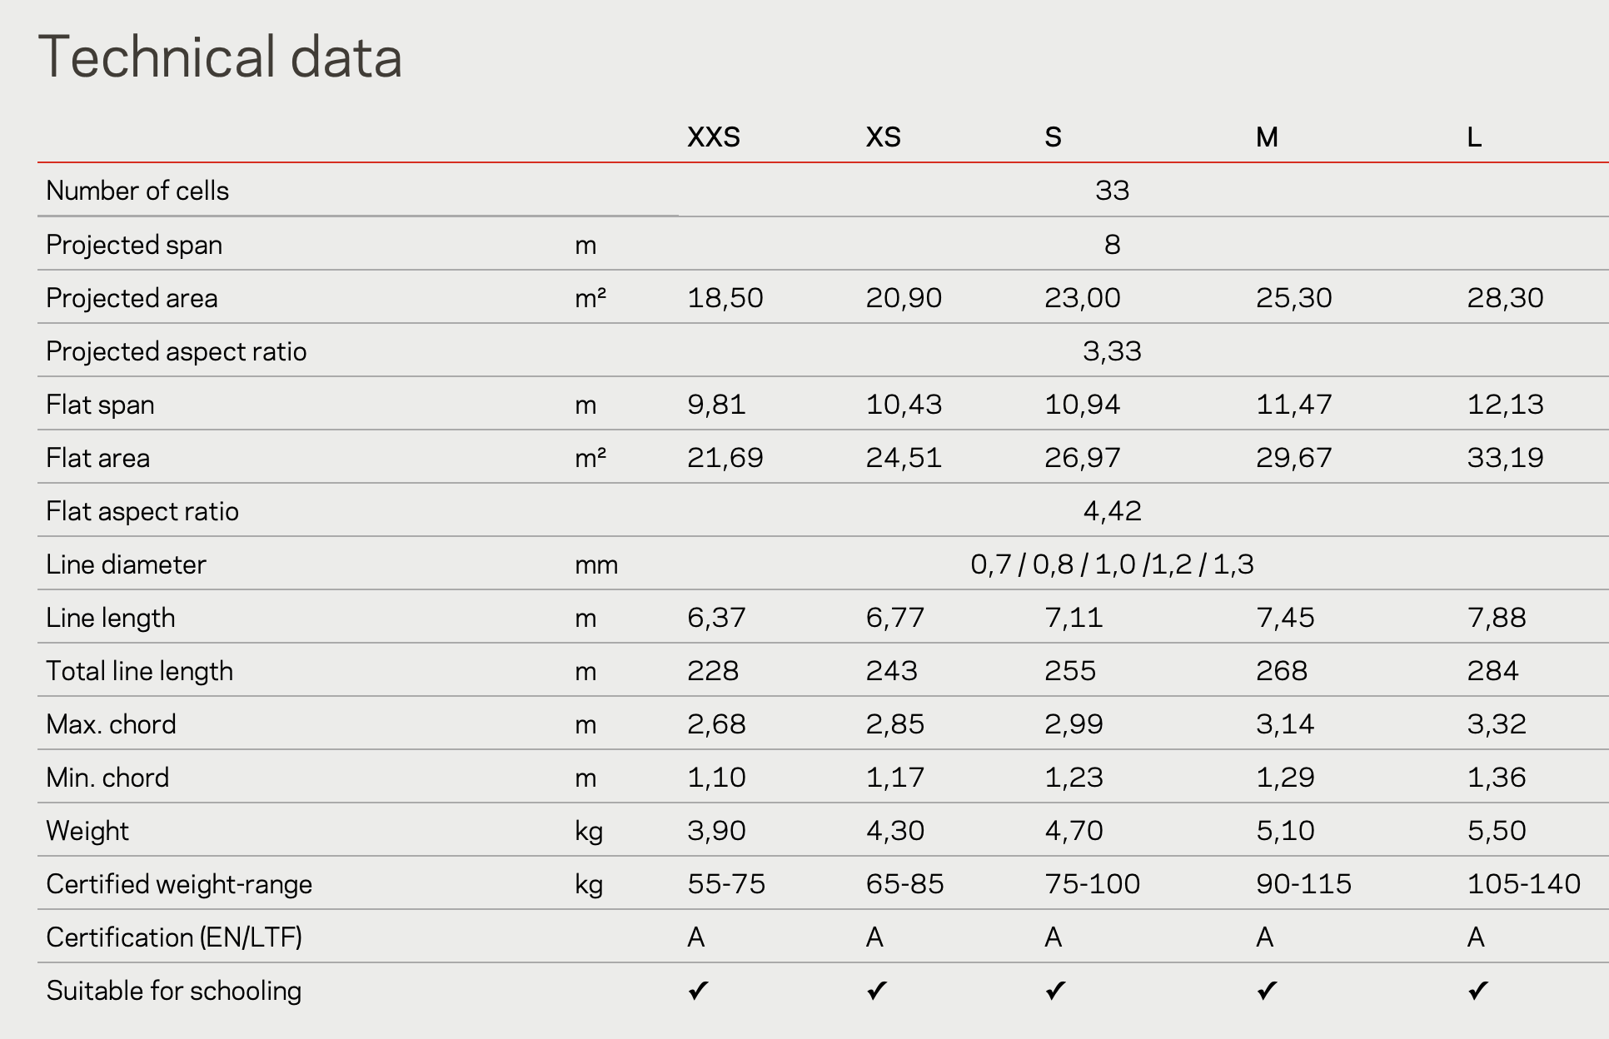Image resolution: width=1609 pixels, height=1039 pixels.
Task: Click the checkmark under XXS schooling column
Action: point(698,991)
